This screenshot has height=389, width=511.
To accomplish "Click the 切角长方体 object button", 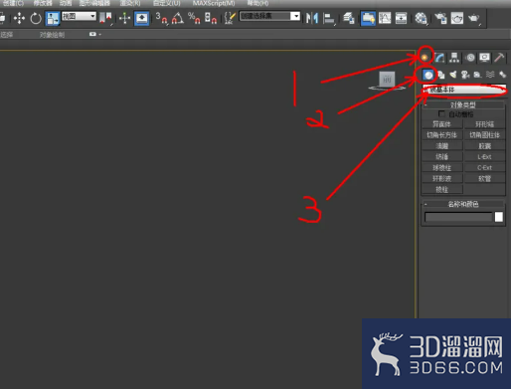I will coord(442,135).
